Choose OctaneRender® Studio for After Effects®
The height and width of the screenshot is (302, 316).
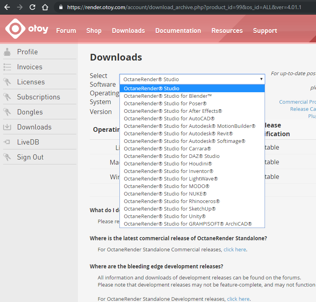pyautogui.click(x=192, y=111)
